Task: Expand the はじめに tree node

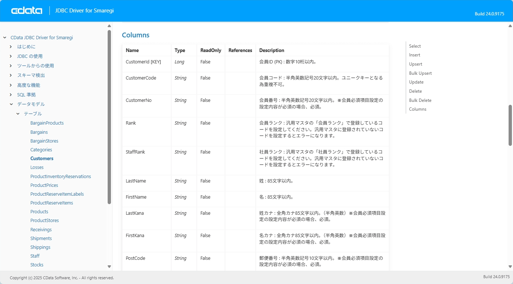Action: click(11, 47)
